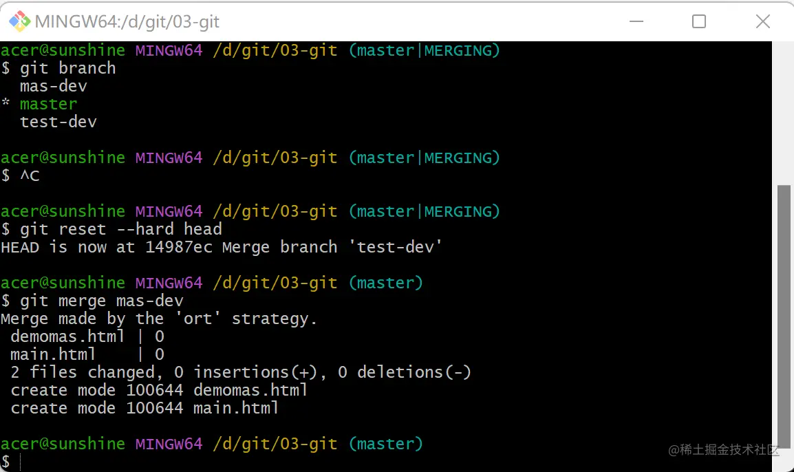Click the green 'master' current branch entry
Screen dimensions: 794x472
[49, 105]
